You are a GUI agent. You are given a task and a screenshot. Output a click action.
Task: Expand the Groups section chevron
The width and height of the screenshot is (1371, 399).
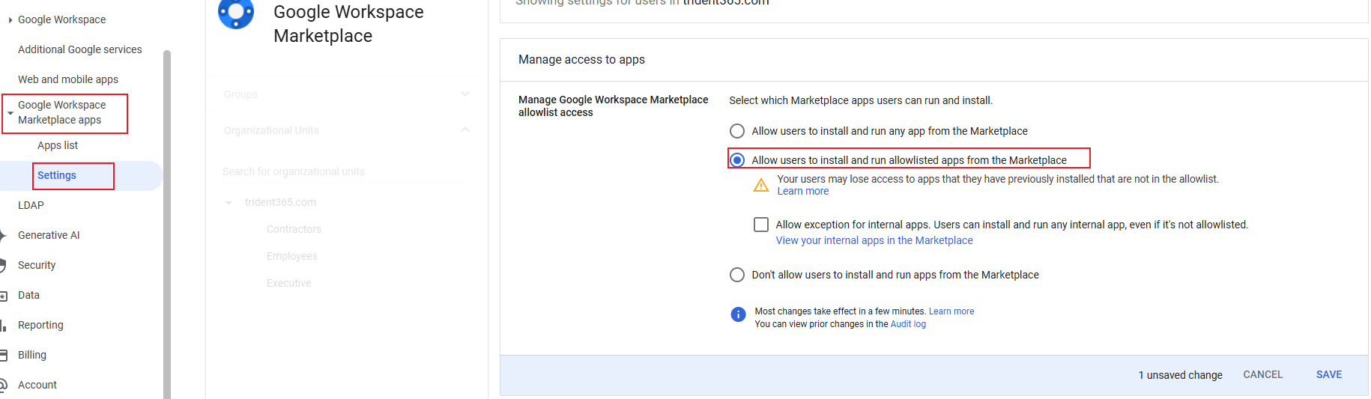tap(465, 94)
